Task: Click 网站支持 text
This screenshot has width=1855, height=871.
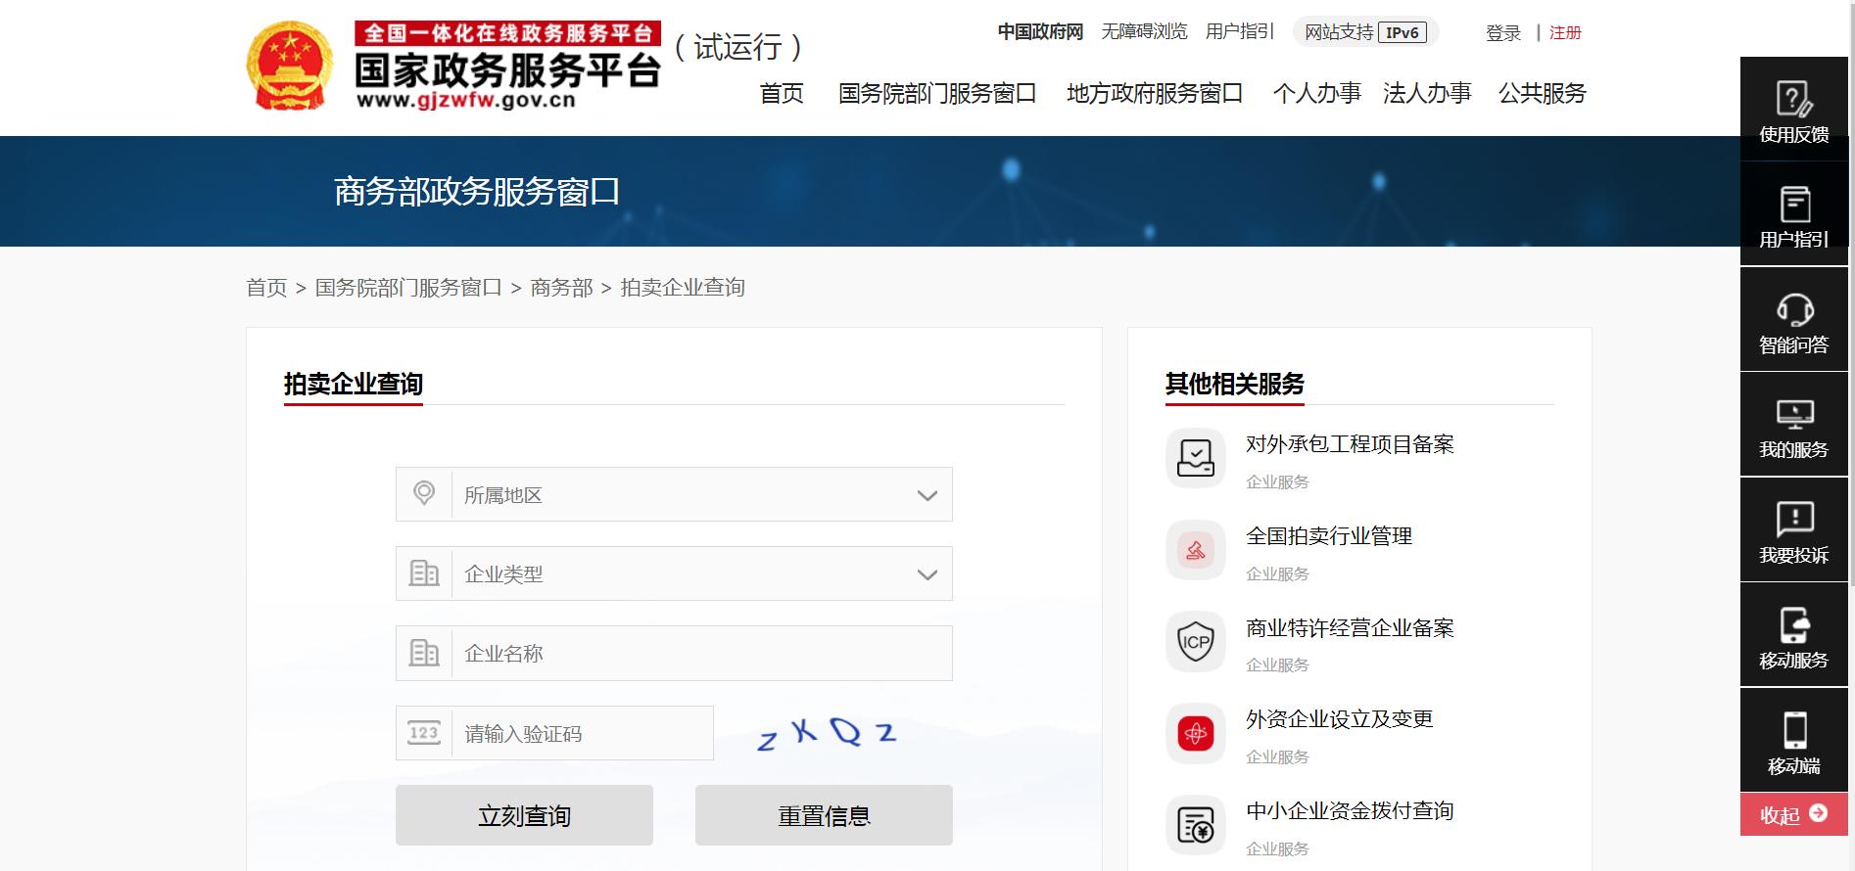Action: tap(1339, 32)
